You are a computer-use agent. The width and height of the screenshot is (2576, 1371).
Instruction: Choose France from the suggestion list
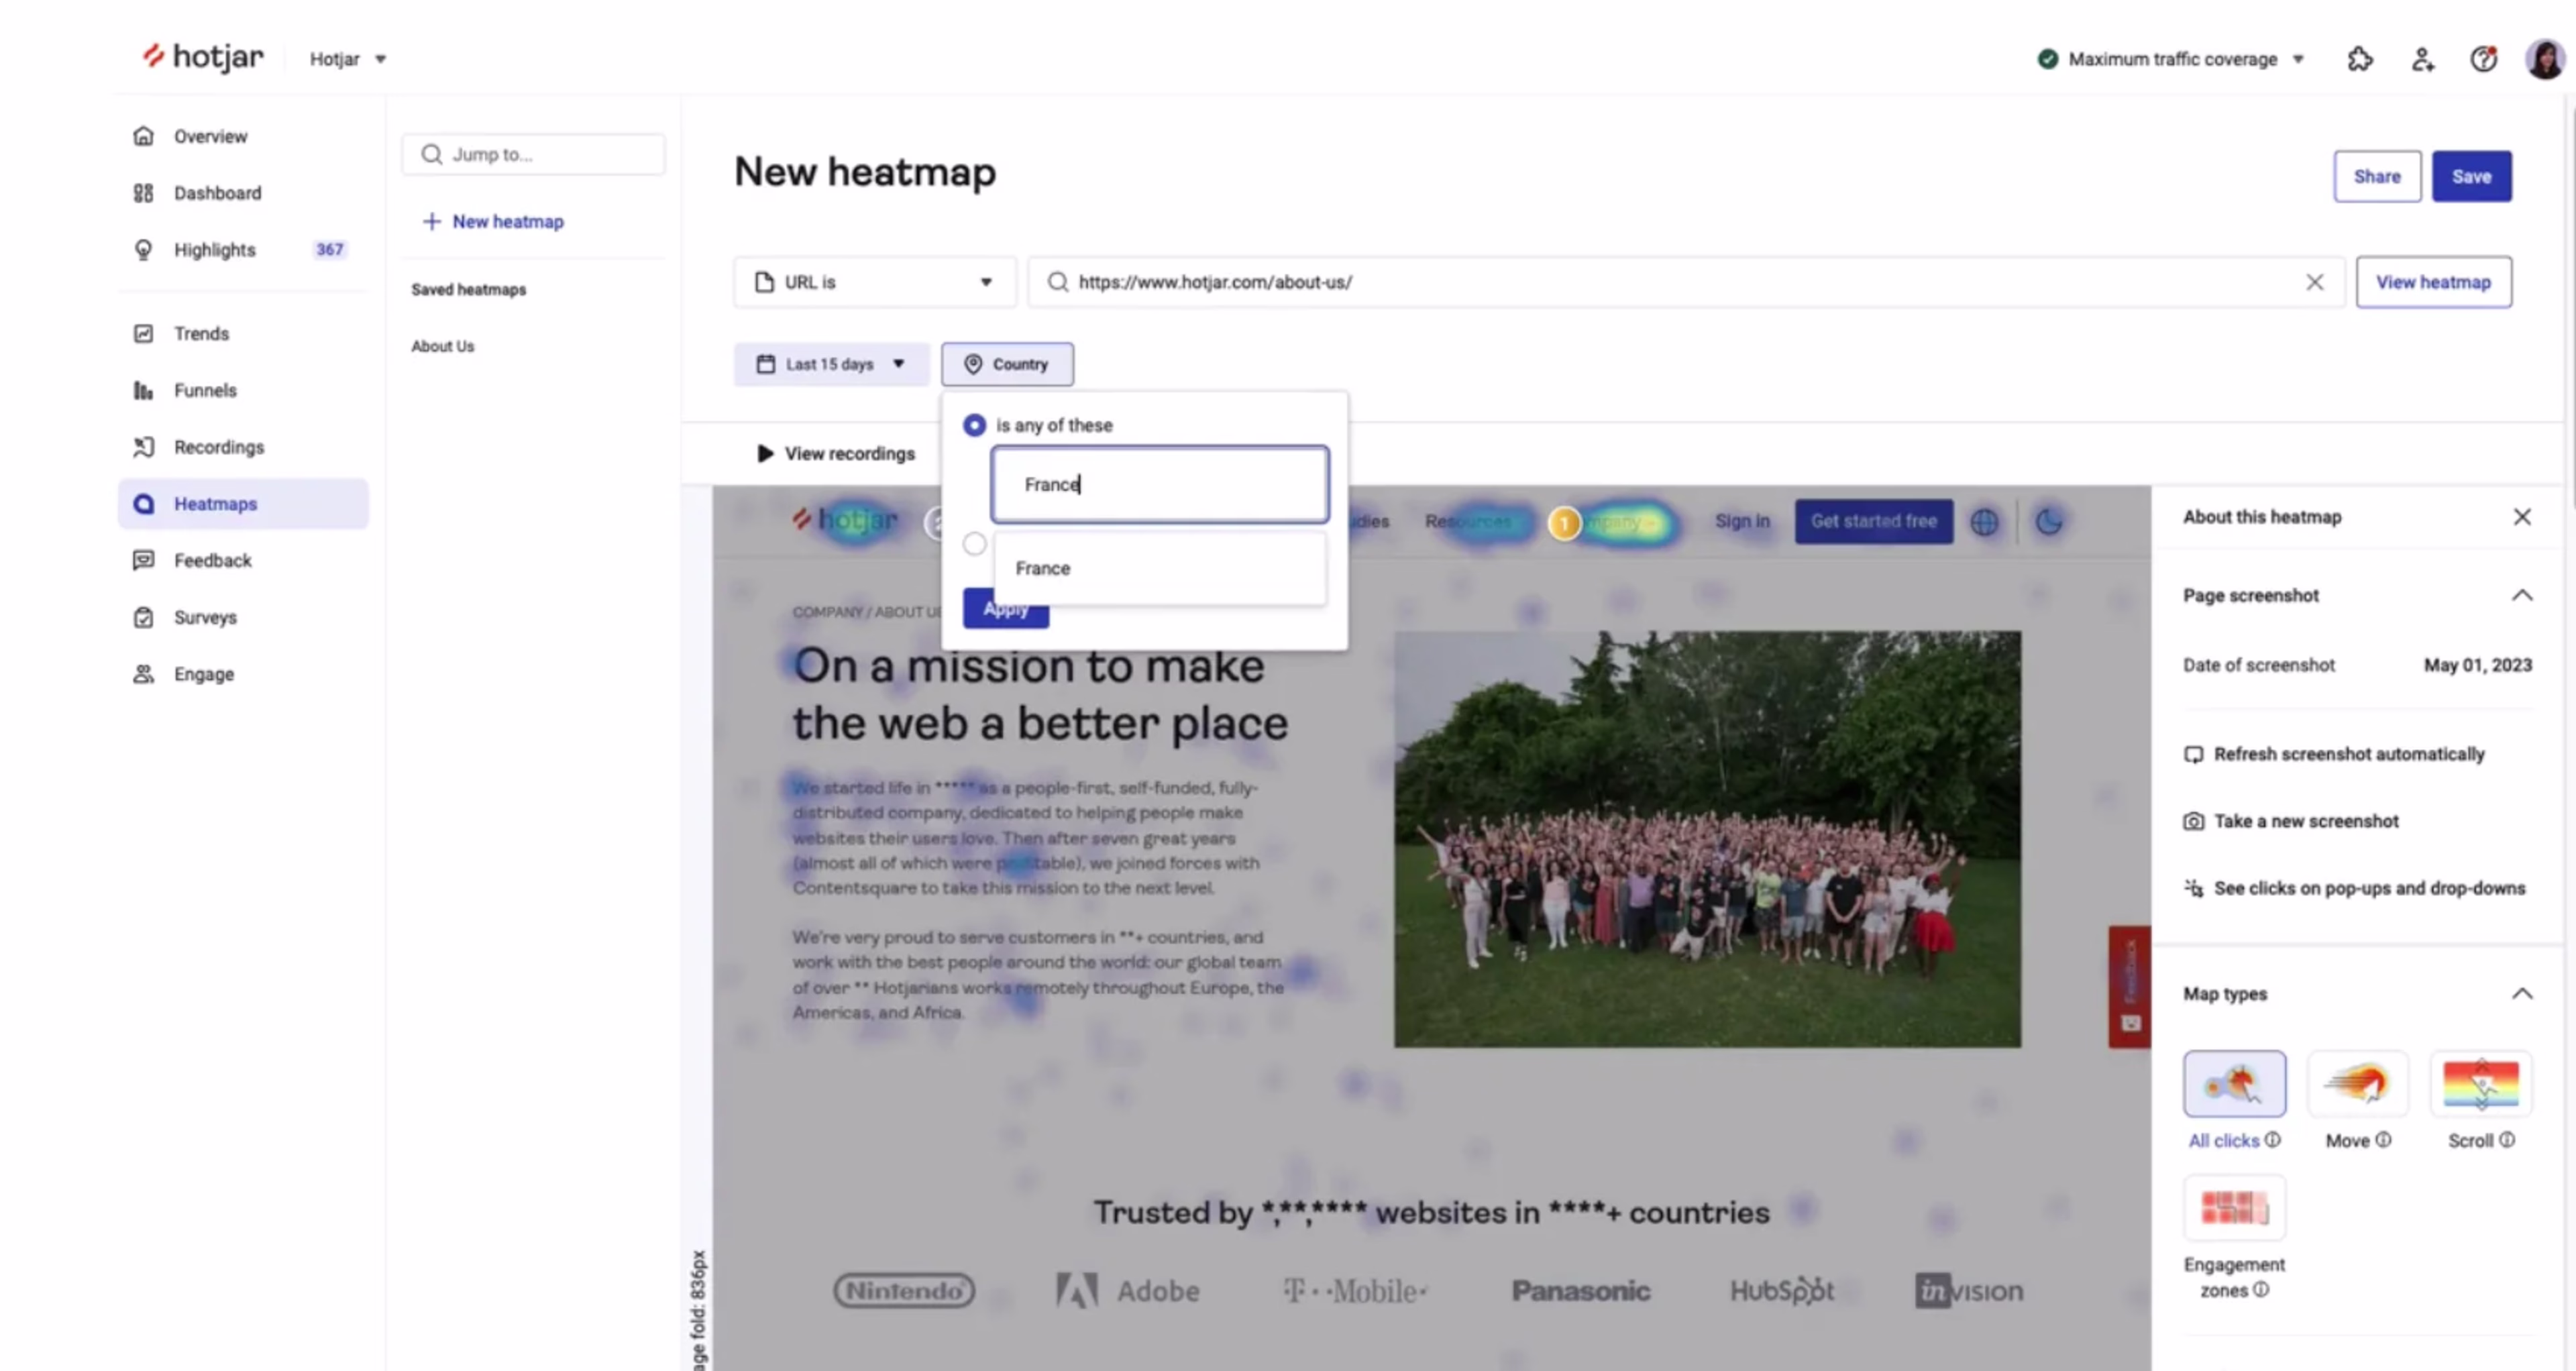pyautogui.click(x=1043, y=568)
